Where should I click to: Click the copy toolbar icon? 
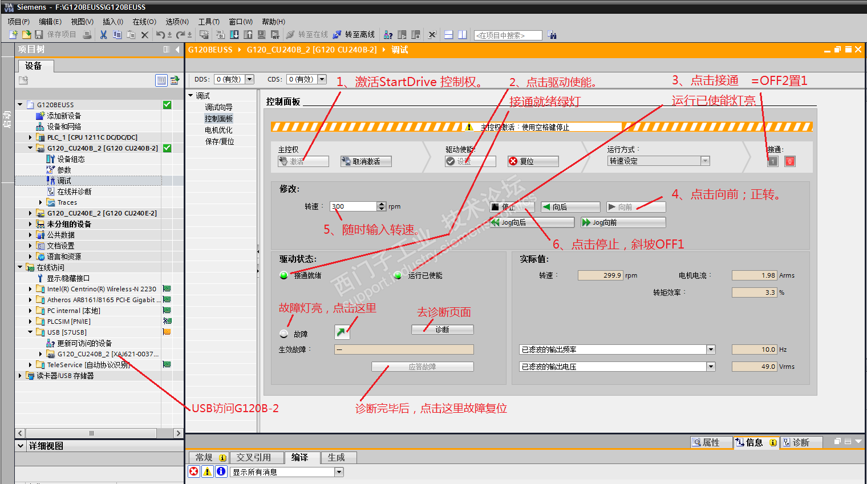(x=117, y=35)
